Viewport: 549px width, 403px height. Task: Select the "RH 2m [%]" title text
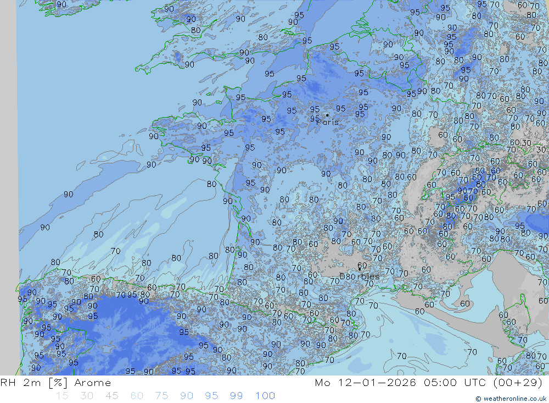34,383
